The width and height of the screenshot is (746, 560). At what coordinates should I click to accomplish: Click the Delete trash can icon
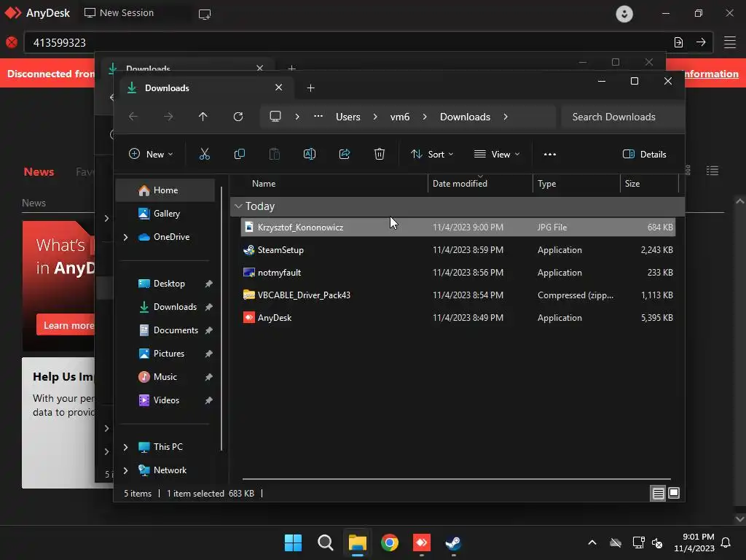click(x=379, y=155)
